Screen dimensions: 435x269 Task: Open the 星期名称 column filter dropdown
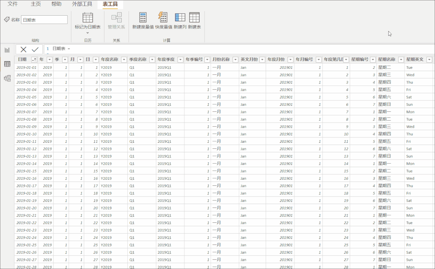click(401, 60)
